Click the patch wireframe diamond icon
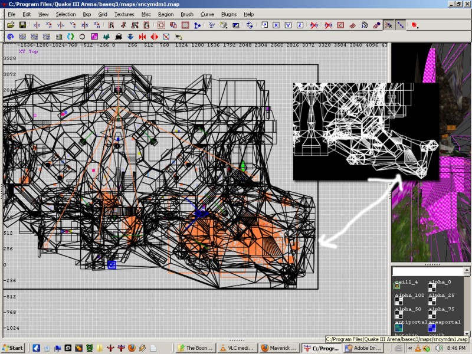 [x=352, y=25]
